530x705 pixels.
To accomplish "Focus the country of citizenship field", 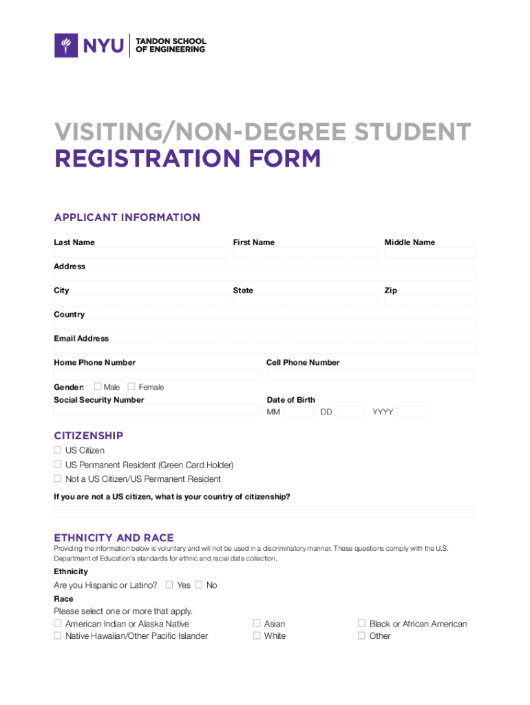I will point(264,512).
